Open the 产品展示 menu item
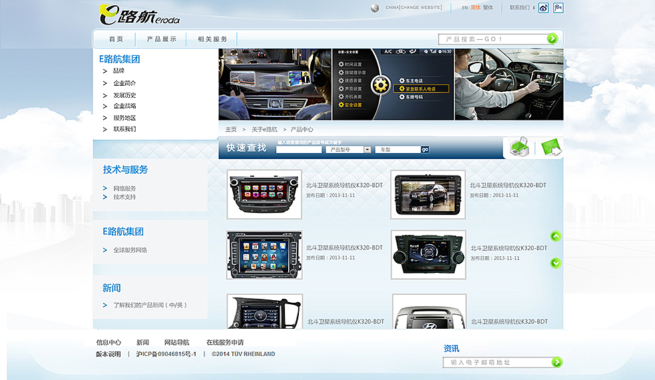 click(161, 39)
